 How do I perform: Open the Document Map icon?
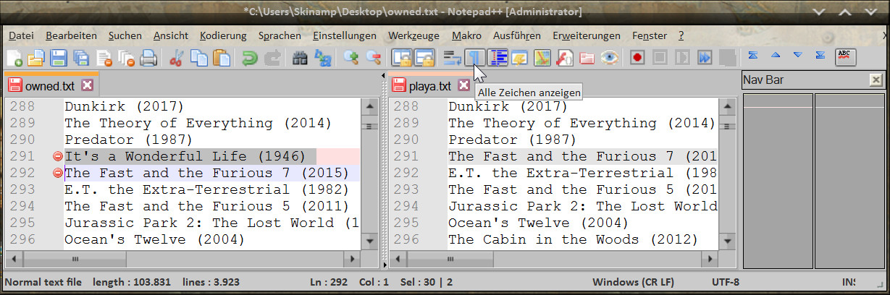(542, 58)
